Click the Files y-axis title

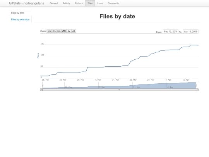point(38,56)
